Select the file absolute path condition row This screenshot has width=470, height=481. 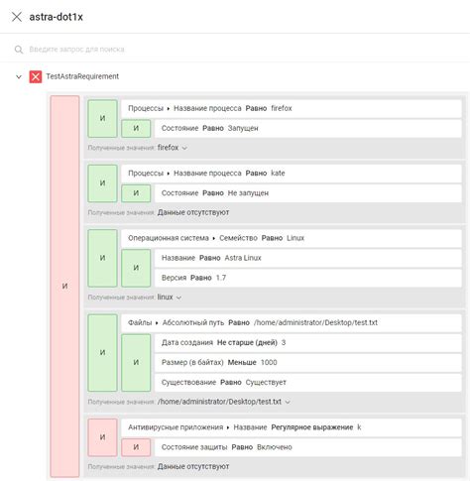[x=292, y=322]
